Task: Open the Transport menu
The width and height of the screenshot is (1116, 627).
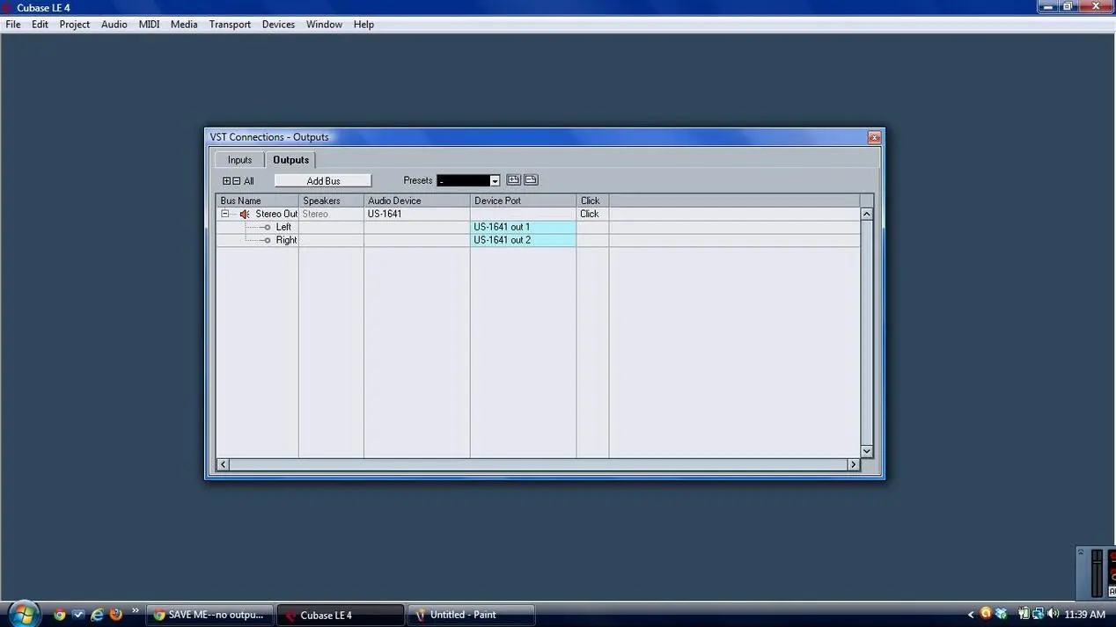Action: [x=230, y=25]
